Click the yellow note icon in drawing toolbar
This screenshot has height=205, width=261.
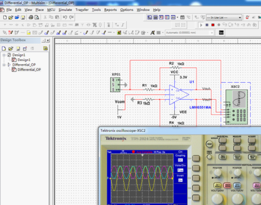pyautogui.click(x=29, y=33)
